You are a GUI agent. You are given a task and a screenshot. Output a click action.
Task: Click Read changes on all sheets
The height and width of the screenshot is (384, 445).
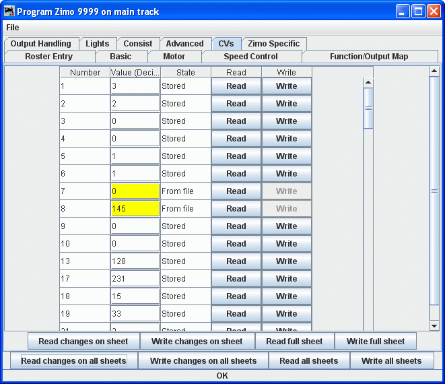point(73,361)
